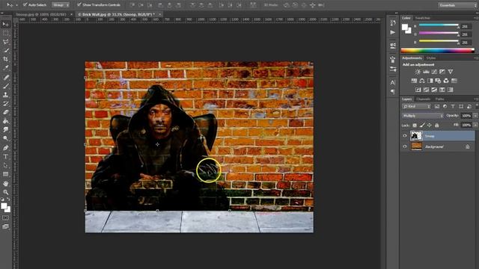This screenshot has width=479, height=269.
Task: Switch to the Swatches tab
Action: tap(423, 18)
